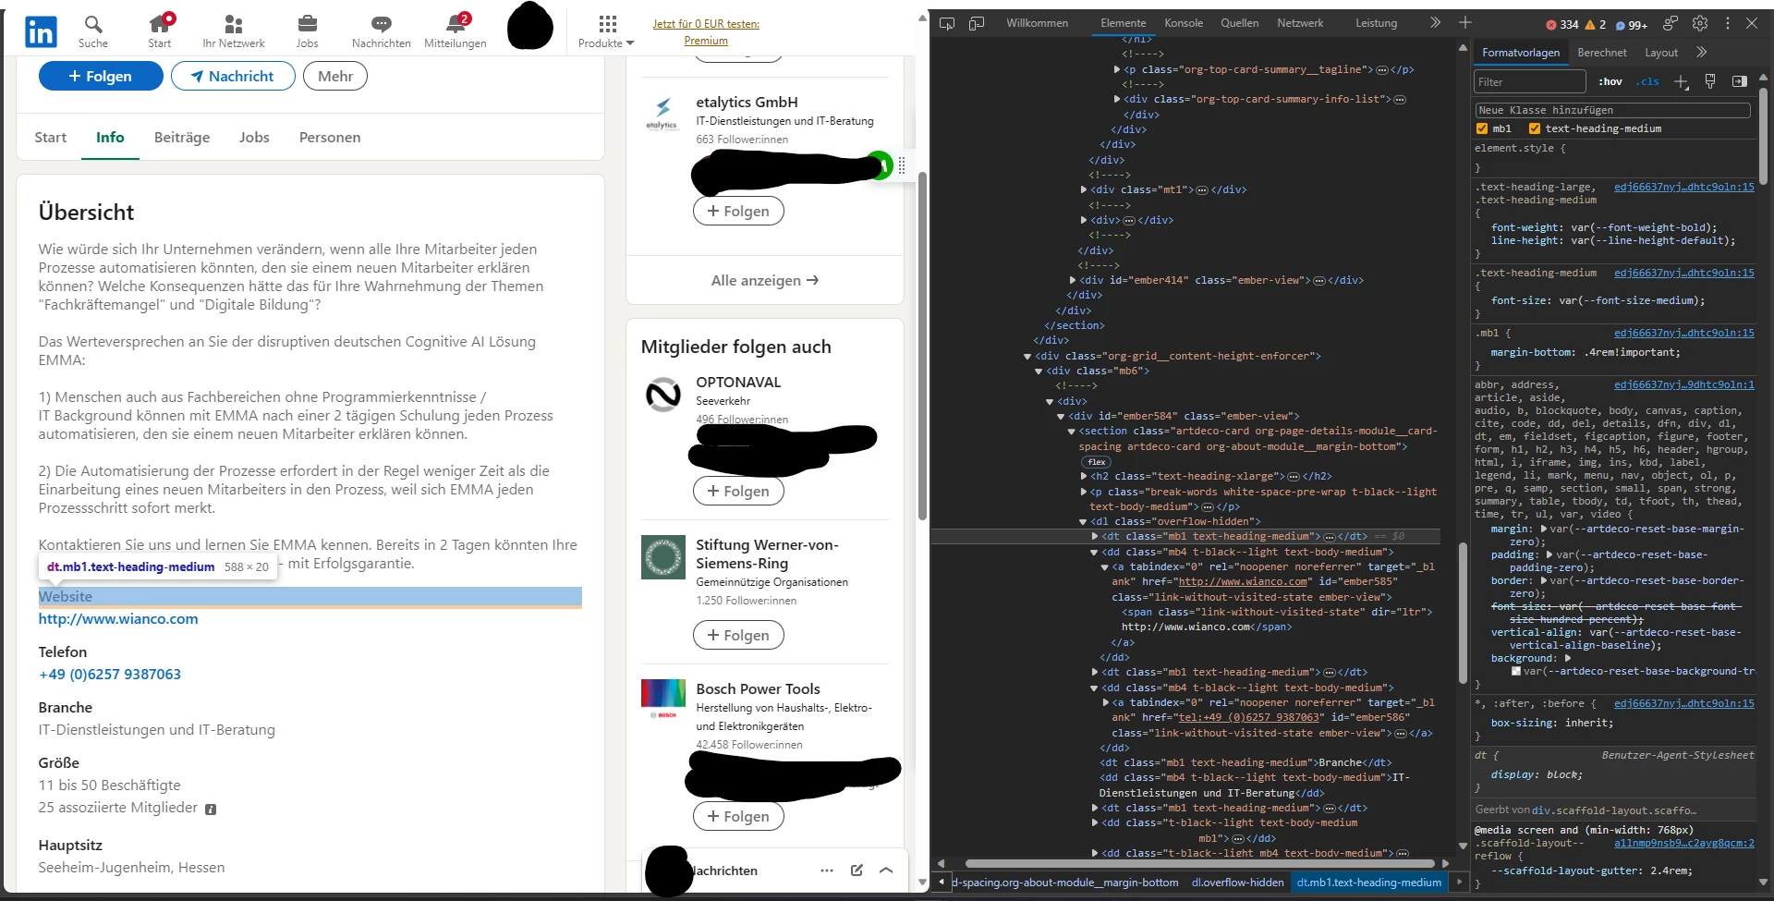Open DevTools customize three-dot menu
Image resolution: width=1774 pixels, height=901 pixels.
coord(1728,23)
